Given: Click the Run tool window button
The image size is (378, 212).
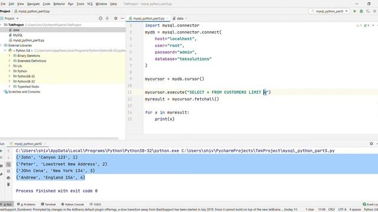Looking at the screenshot, I should click(x=6, y=204).
